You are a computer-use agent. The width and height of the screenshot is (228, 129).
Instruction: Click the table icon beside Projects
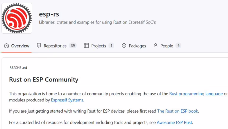[x=86, y=46]
